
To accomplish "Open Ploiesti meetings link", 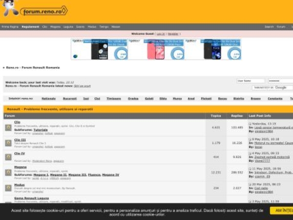I will click(206, 99).
